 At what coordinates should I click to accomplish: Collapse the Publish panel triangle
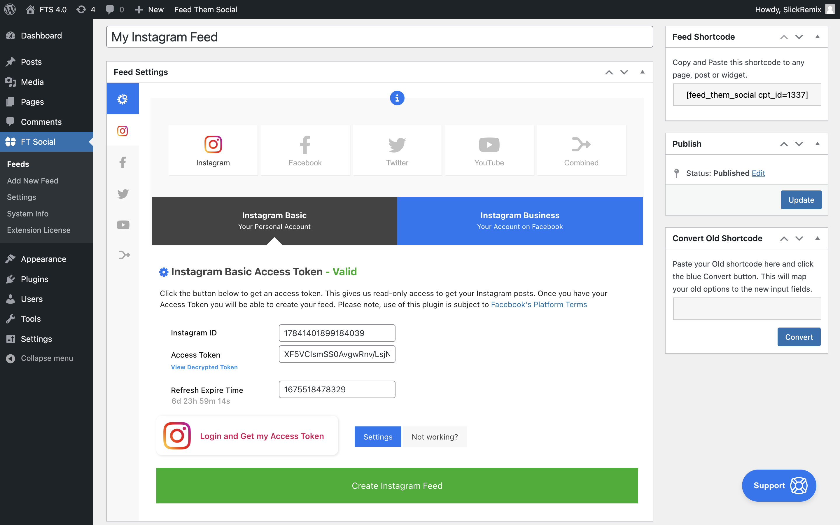pos(818,143)
